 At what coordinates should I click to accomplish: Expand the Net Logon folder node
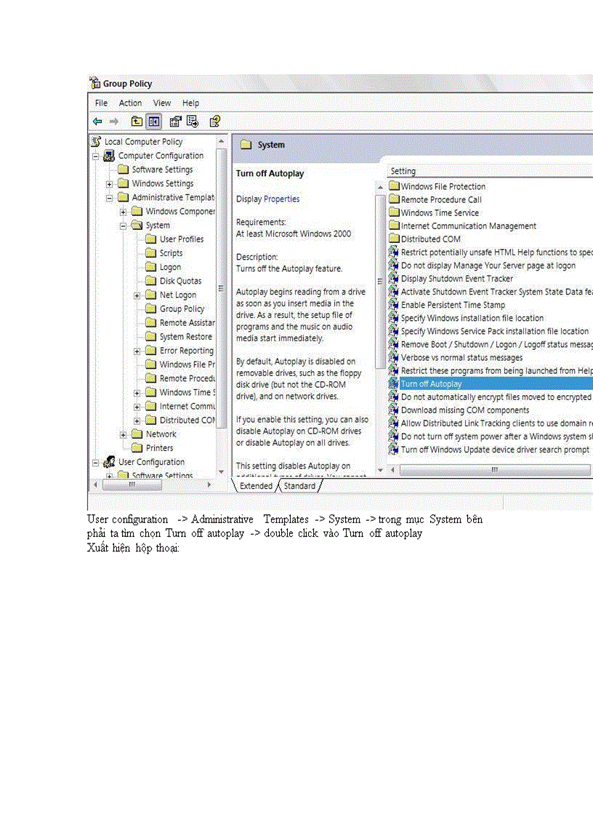tap(137, 295)
